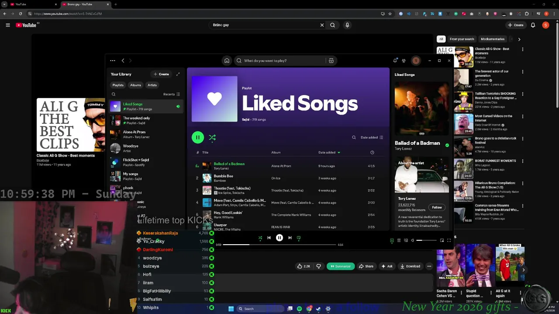559x314 pixels.
Task: Open Recents sort dropdown in library
Action: (172, 94)
